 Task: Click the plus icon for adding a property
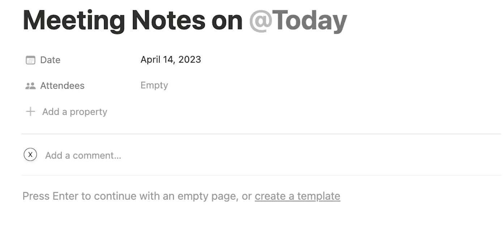[30, 112]
